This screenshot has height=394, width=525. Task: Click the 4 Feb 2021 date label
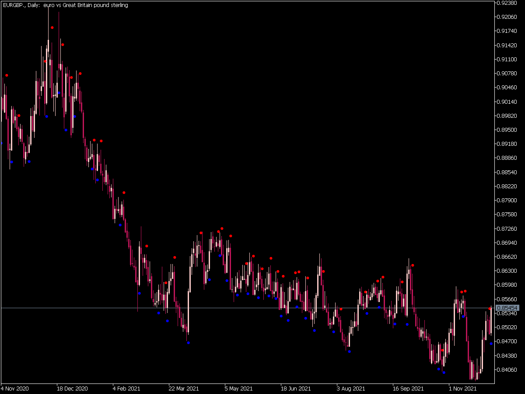pyautogui.click(x=127, y=388)
